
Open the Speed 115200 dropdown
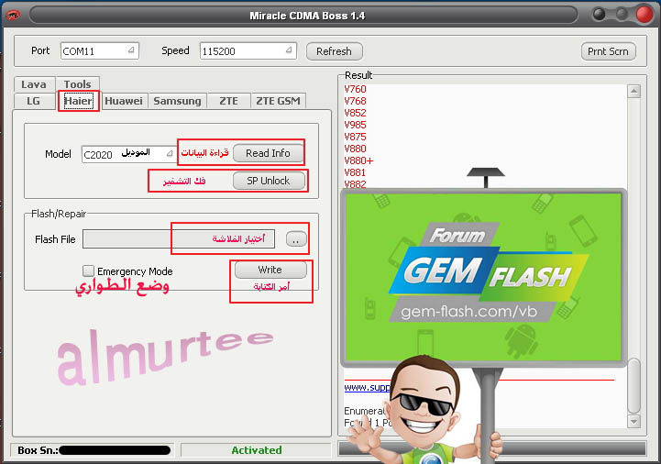[x=248, y=51]
